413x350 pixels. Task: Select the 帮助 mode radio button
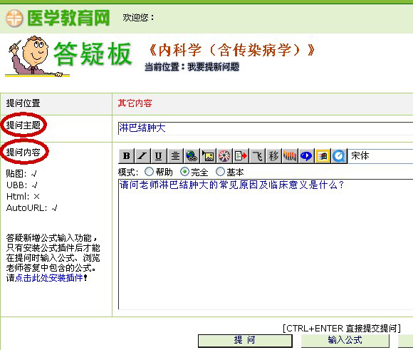149,172
